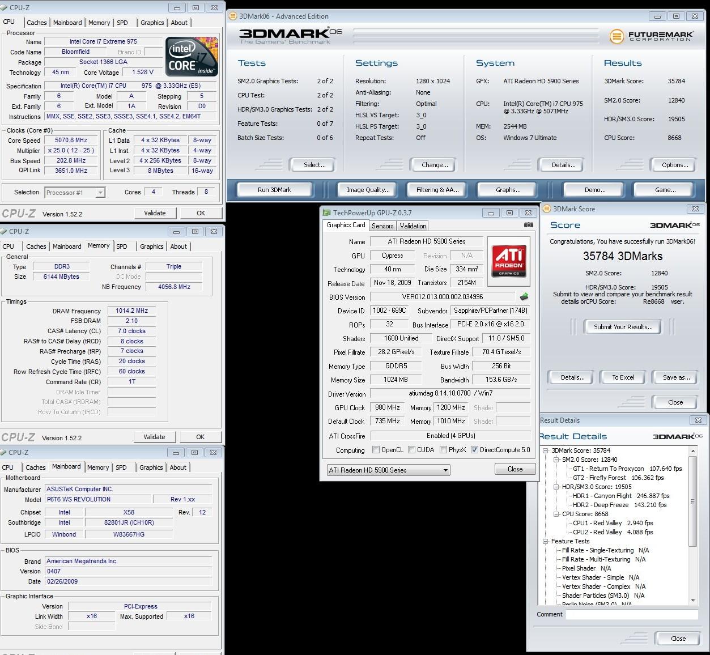The image size is (710, 655).
Task: Click OK in CPU-Z window showing processor
Action: pos(201,214)
